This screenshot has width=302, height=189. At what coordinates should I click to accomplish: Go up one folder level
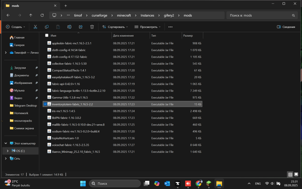coord(31,15)
